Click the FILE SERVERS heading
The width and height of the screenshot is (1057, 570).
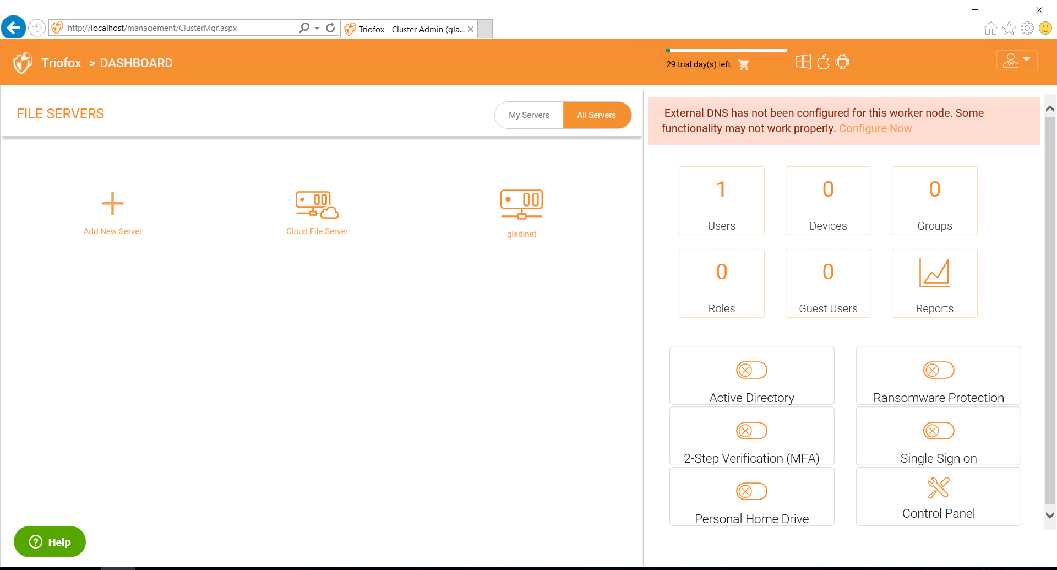click(60, 114)
